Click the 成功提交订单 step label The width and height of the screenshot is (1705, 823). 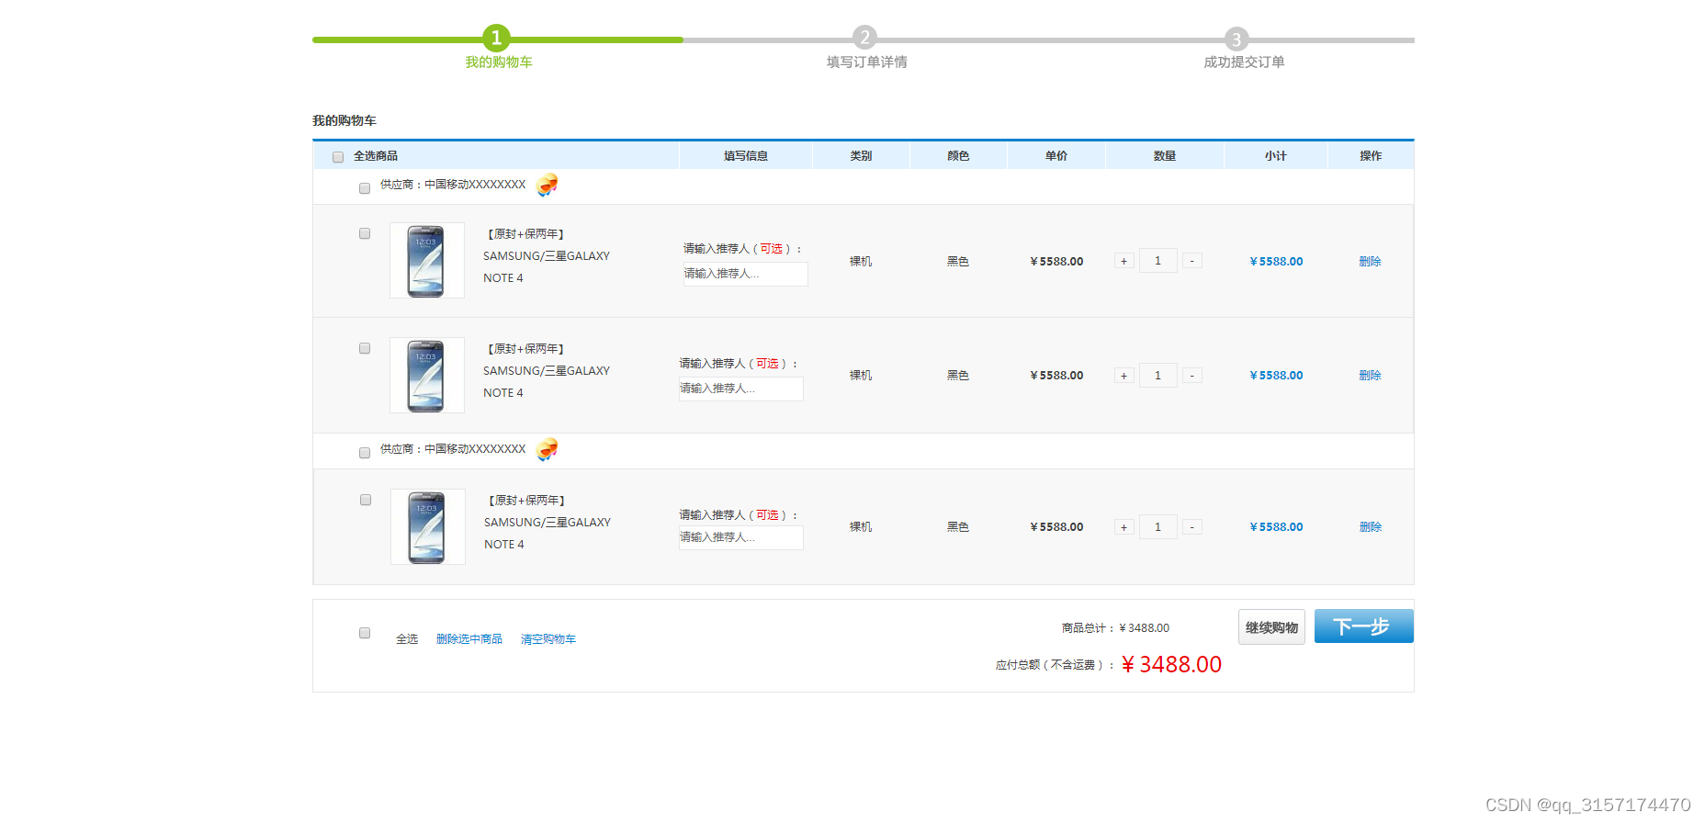point(1244,62)
